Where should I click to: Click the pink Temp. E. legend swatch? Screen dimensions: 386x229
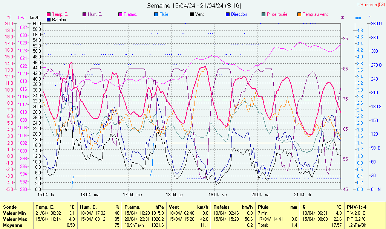(x=49, y=15)
